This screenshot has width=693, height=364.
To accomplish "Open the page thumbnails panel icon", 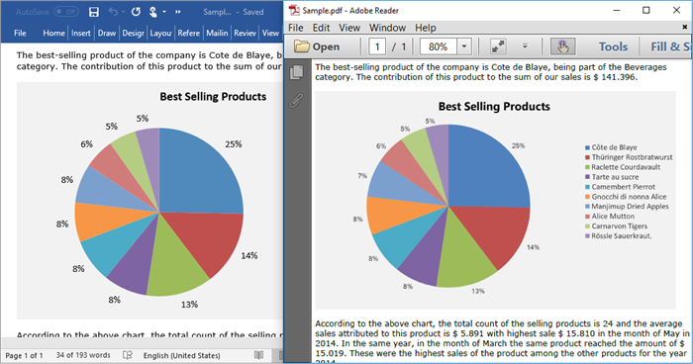I will [x=297, y=72].
